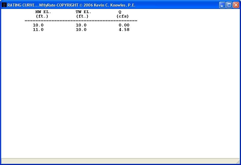
Task: Click the (ft.) unit under HW EL.
Action: [42, 16]
